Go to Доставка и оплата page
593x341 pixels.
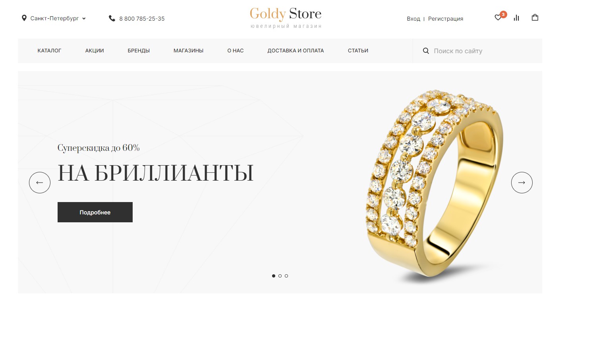click(296, 51)
